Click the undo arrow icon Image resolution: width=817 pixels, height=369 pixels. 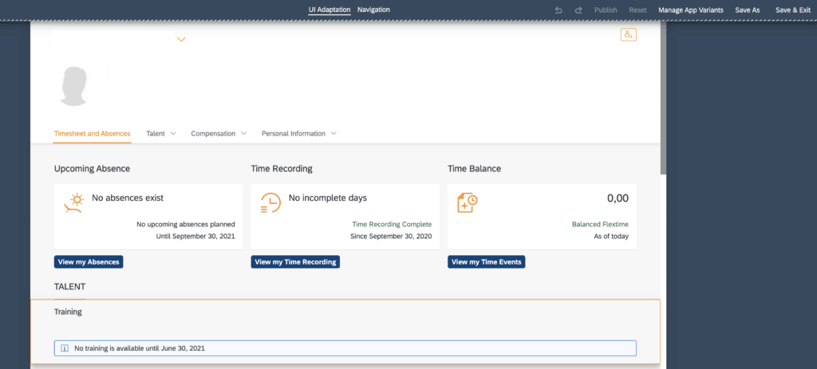coord(558,10)
